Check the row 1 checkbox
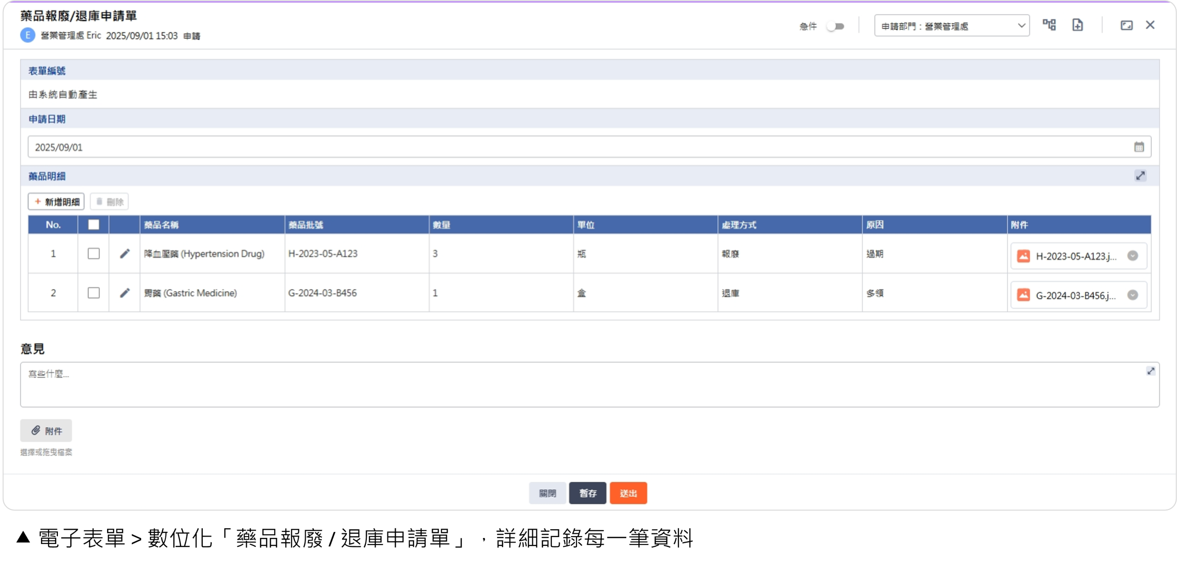This screenshot has width=1177, height=566. (x=93, y=254)
